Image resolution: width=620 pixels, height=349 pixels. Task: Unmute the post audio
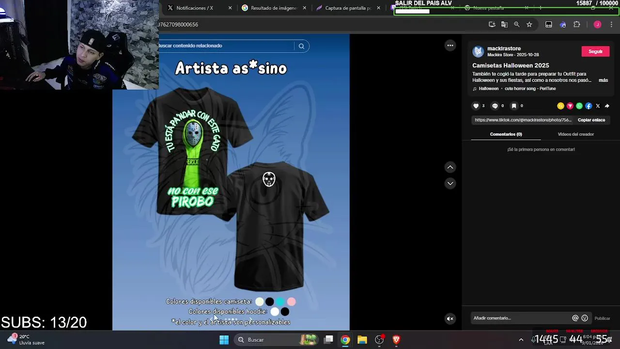pos(450,318)
